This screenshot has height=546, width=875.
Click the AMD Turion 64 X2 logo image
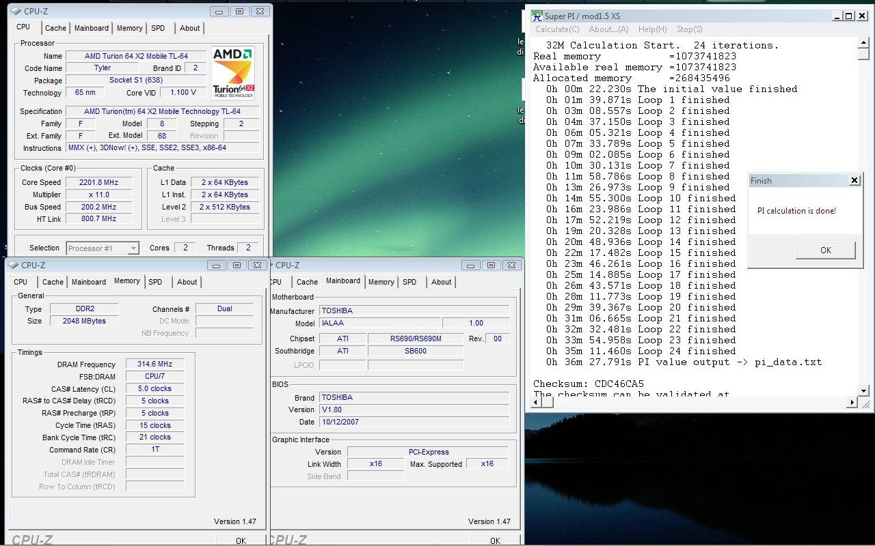pos(233,74)
